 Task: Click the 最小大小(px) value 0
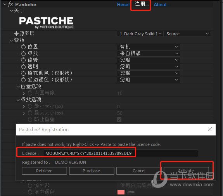pyautogui.click(x=118, y=107)
